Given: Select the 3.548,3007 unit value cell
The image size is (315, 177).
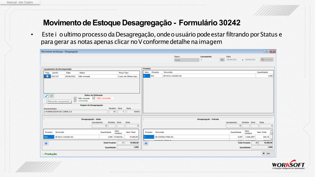Looking at the screenshot, I should (x=249, y=137).
